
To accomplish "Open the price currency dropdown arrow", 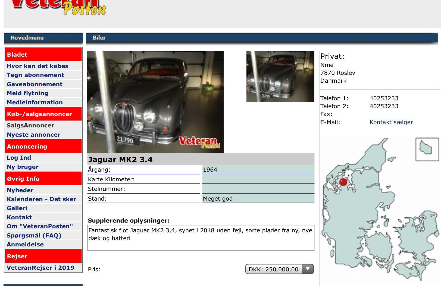I will [308, 269].
